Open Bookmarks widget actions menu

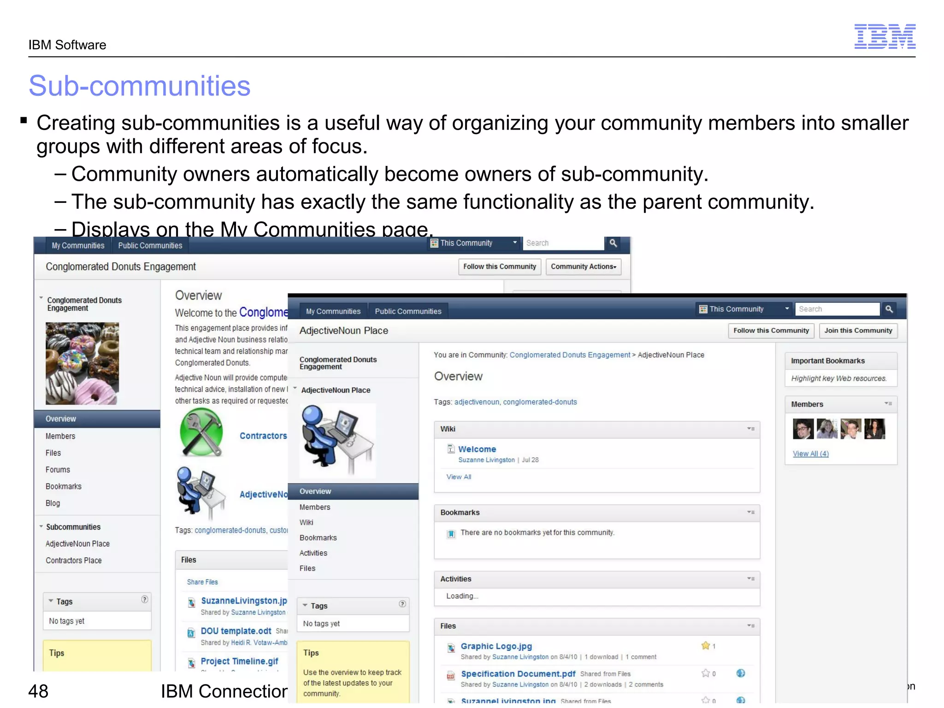click(x=751, y=512)
